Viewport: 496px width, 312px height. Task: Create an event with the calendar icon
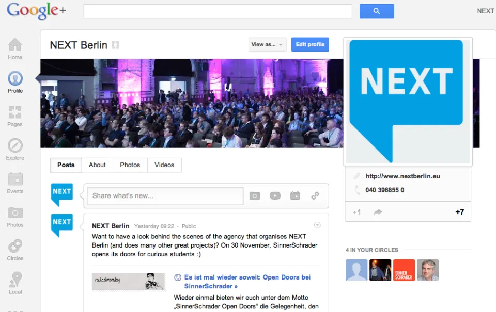[x=295, y=195]
